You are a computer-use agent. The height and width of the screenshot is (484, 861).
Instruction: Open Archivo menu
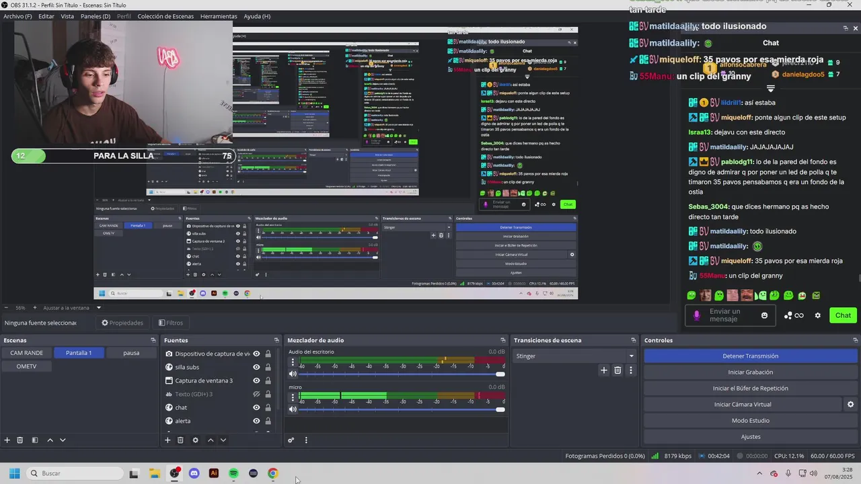click(17, 16)
